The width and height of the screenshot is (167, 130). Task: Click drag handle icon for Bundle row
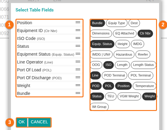click(78, 93)
